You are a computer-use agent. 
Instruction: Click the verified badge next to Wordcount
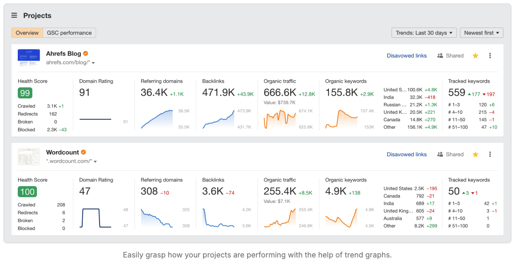click(x=84, y=152)
